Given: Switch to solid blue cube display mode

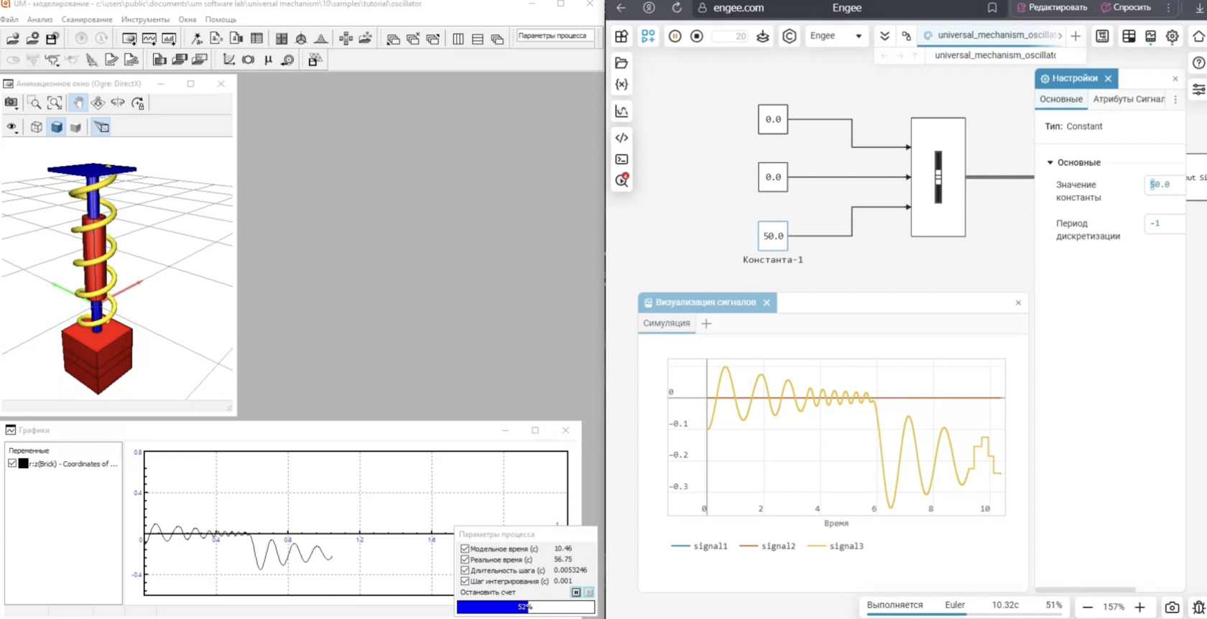Looking at the screenshot, I should (x=56, y=127).
